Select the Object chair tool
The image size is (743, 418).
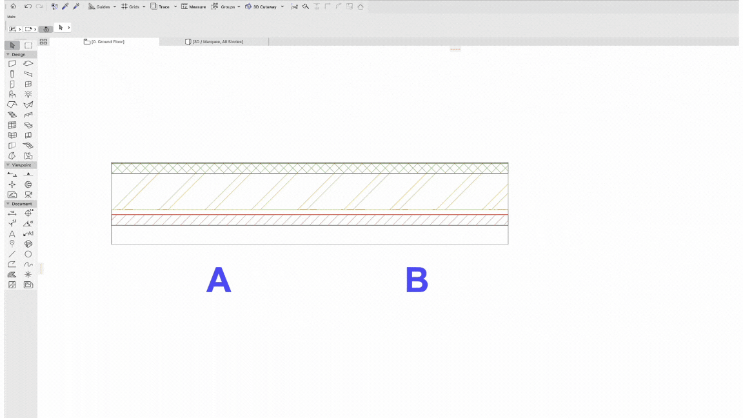point(12,94)
